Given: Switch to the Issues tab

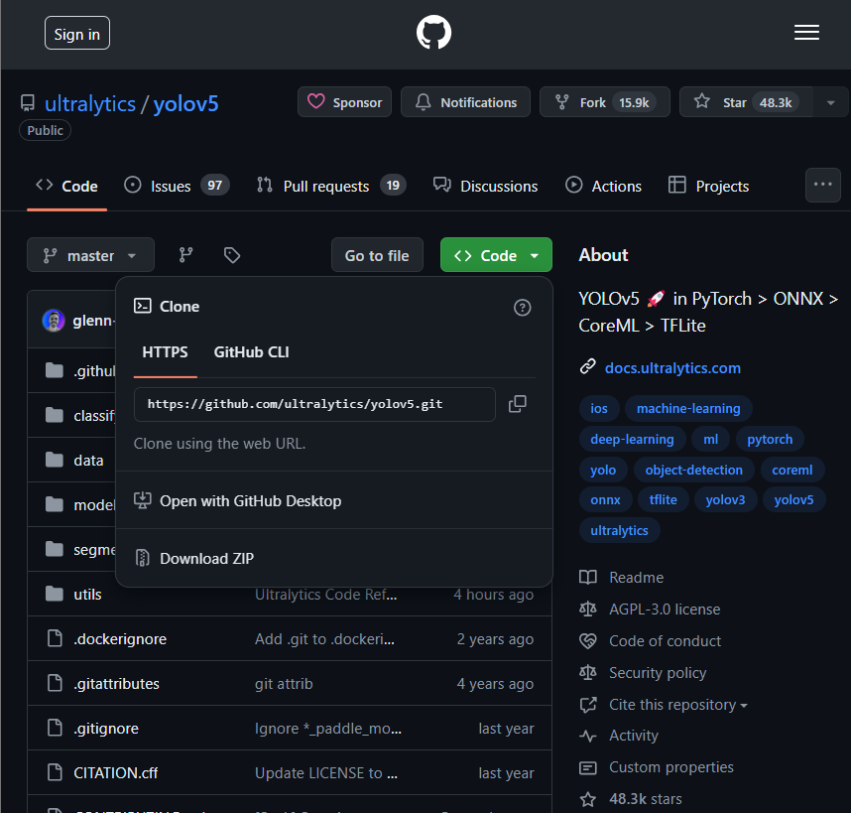Looking at the screenshot, I should point(177,186).
